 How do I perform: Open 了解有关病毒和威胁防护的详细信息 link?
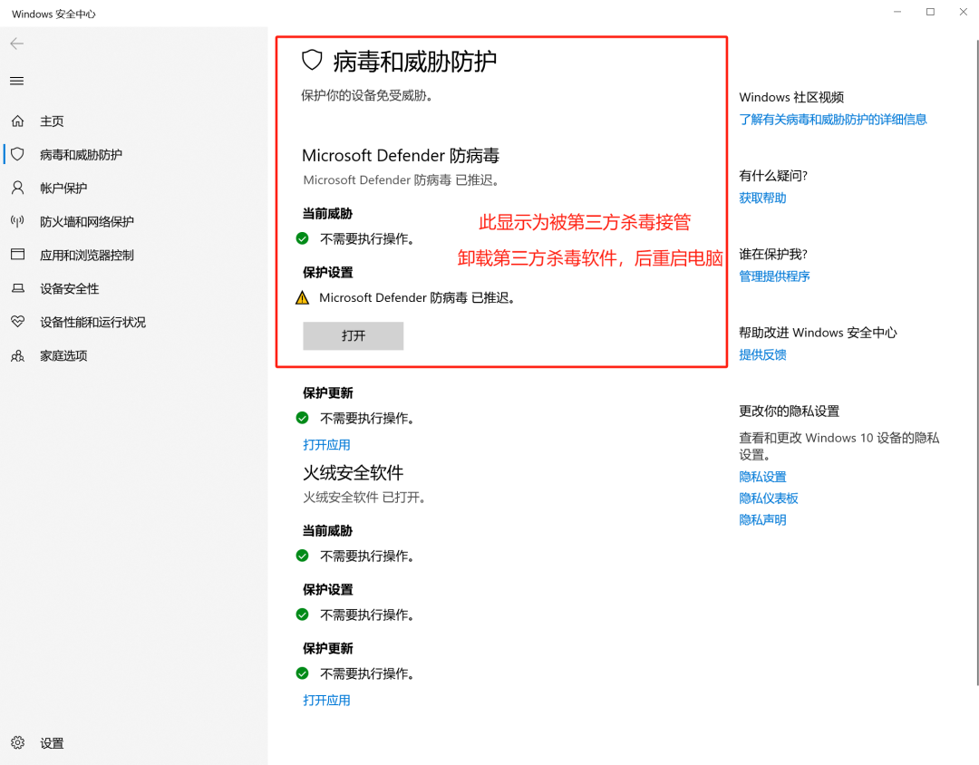833,120
